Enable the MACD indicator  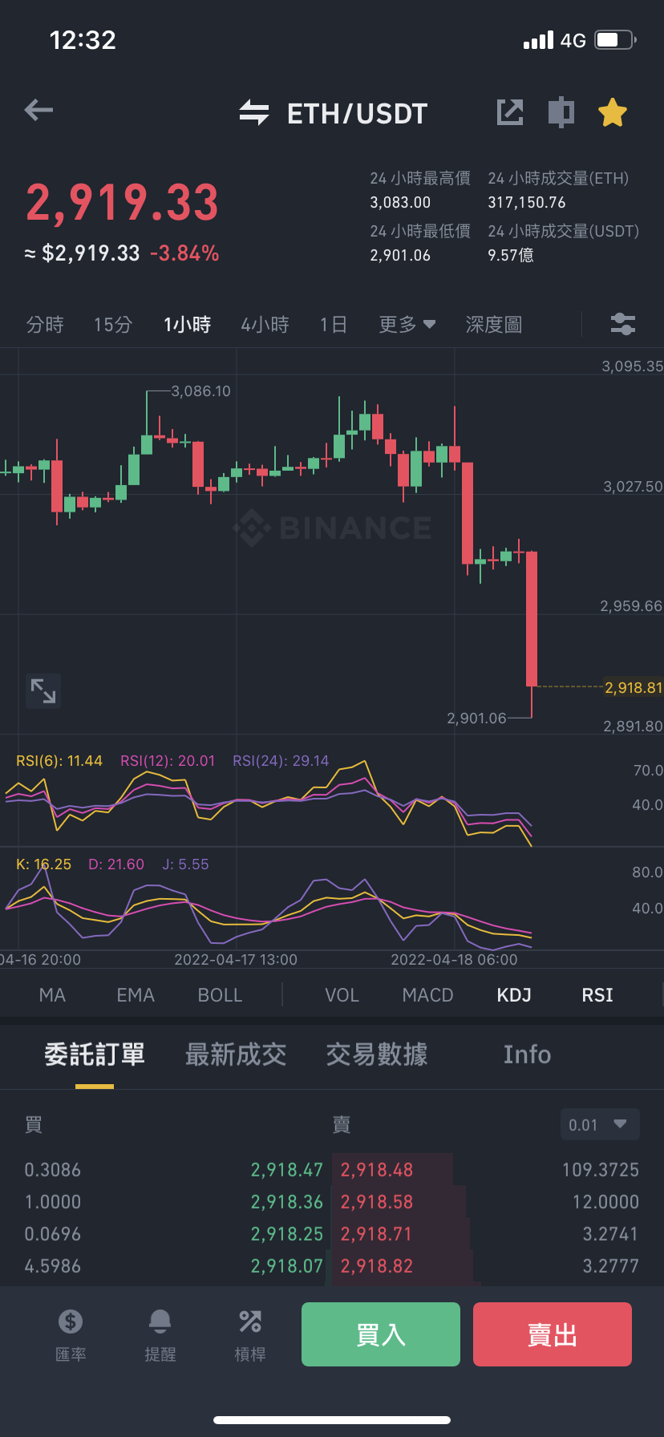click(427, 995)
